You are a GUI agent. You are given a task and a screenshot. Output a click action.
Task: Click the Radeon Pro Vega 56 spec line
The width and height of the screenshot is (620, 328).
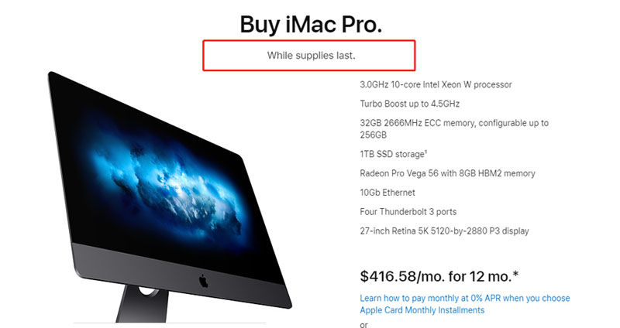coord(447,173)
